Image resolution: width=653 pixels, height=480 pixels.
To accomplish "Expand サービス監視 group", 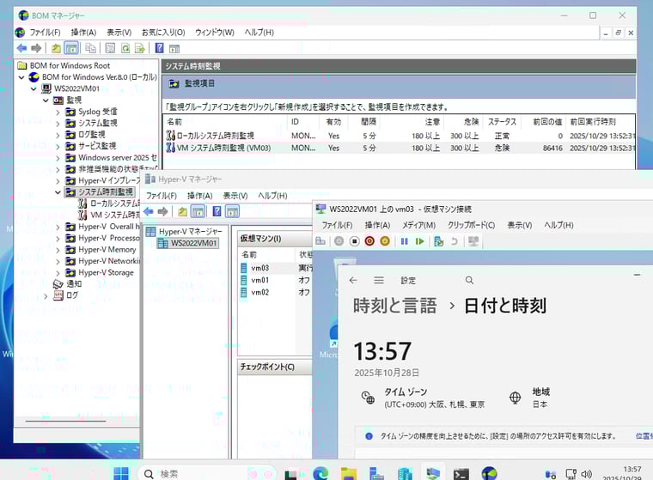I will [x=58, y=147].
